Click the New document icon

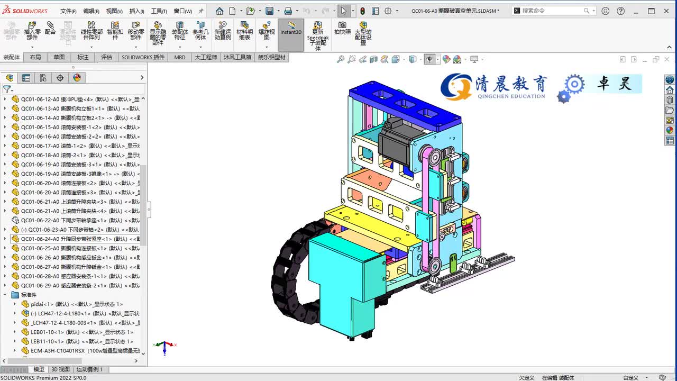pos(233,11)
